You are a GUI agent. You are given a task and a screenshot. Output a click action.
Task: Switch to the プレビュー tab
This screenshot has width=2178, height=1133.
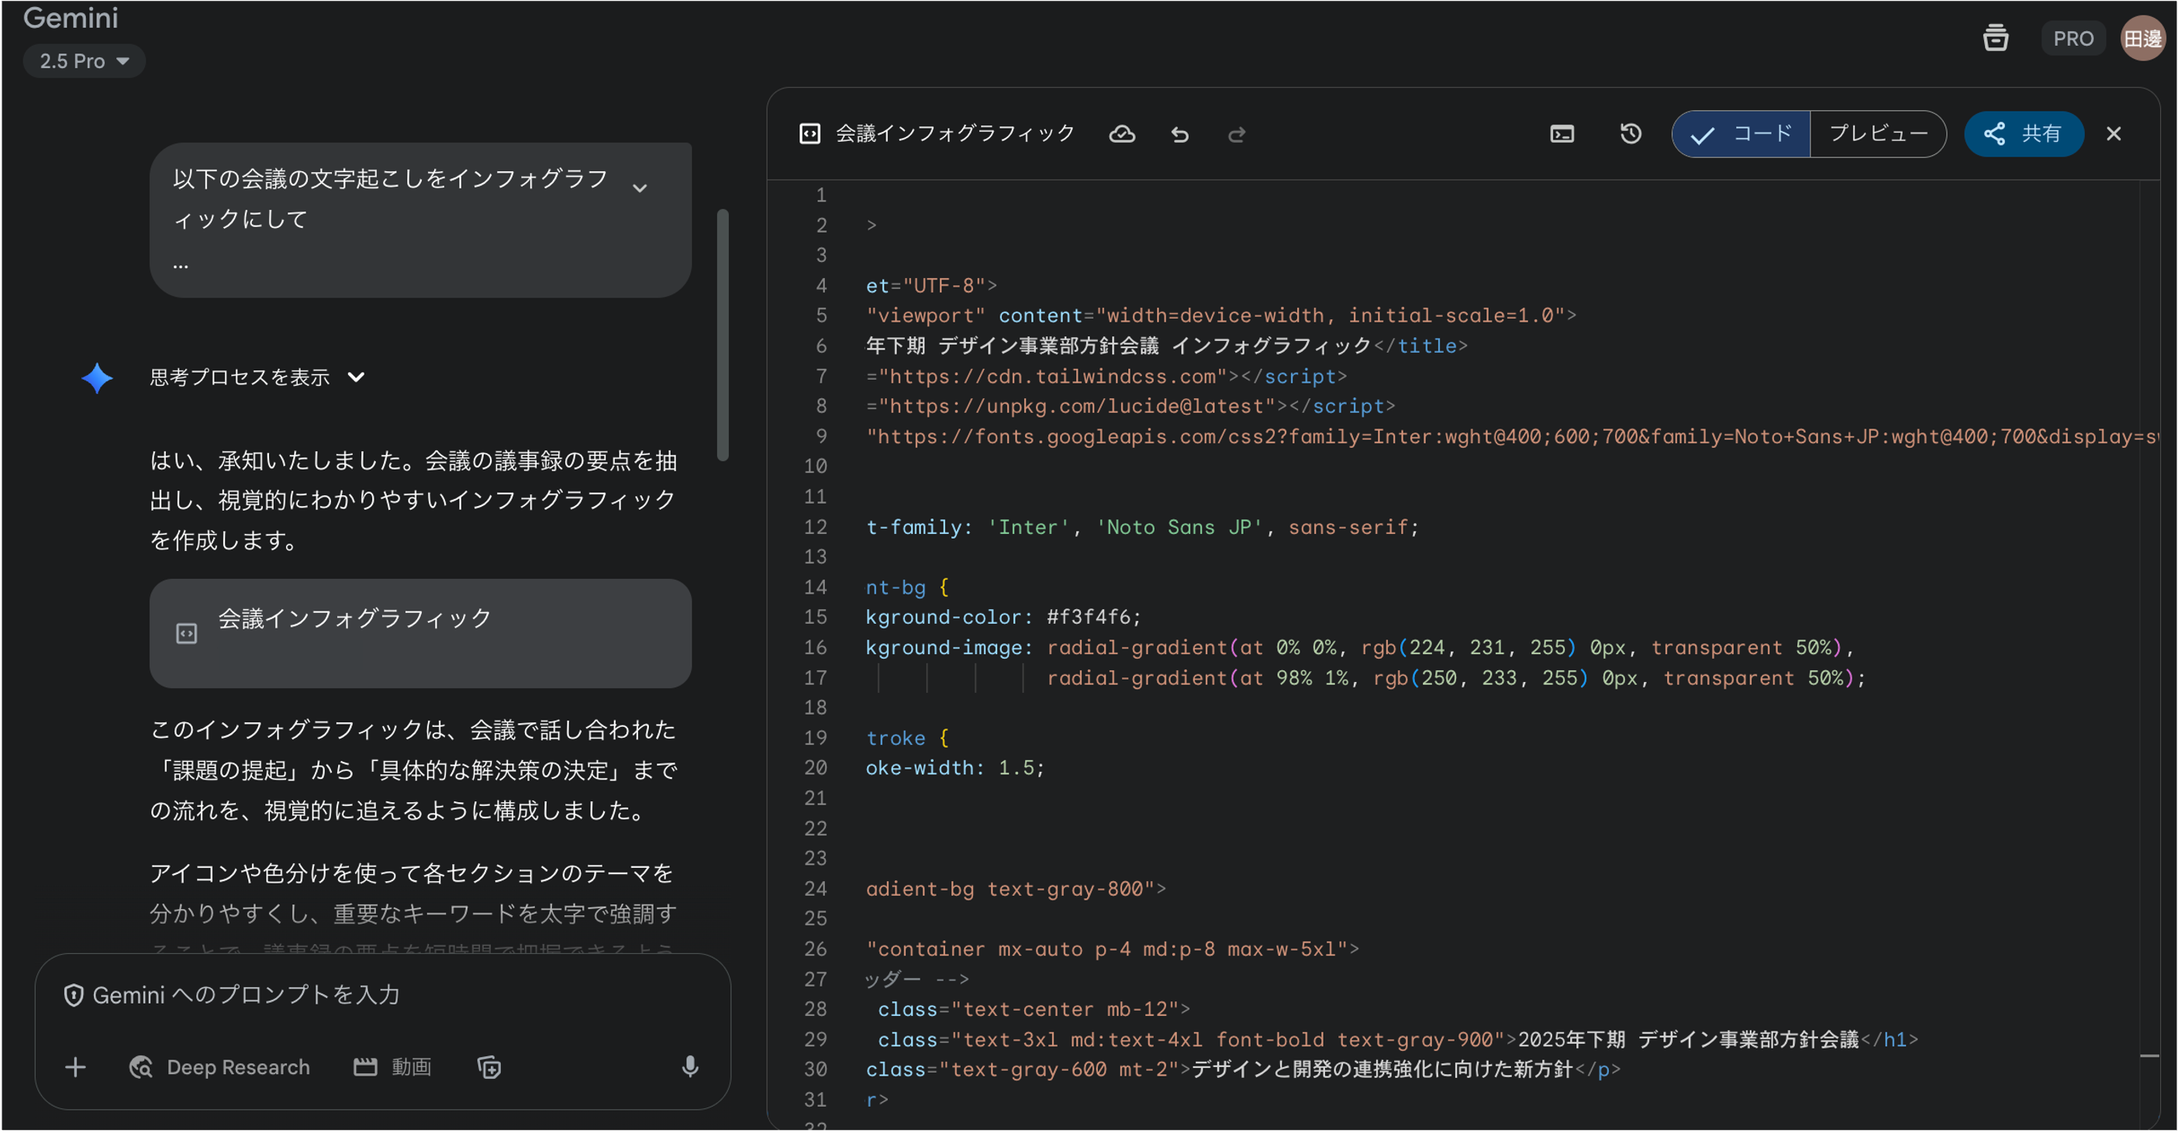pyautogui.click(x=1878, y=133)
